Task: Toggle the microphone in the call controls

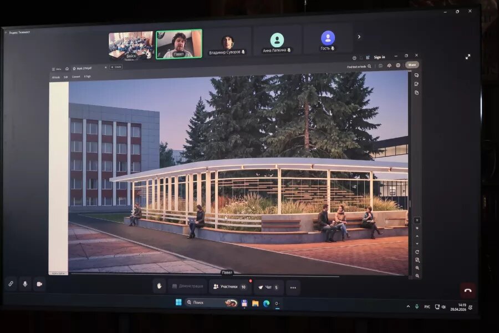Action: point(25,284)
